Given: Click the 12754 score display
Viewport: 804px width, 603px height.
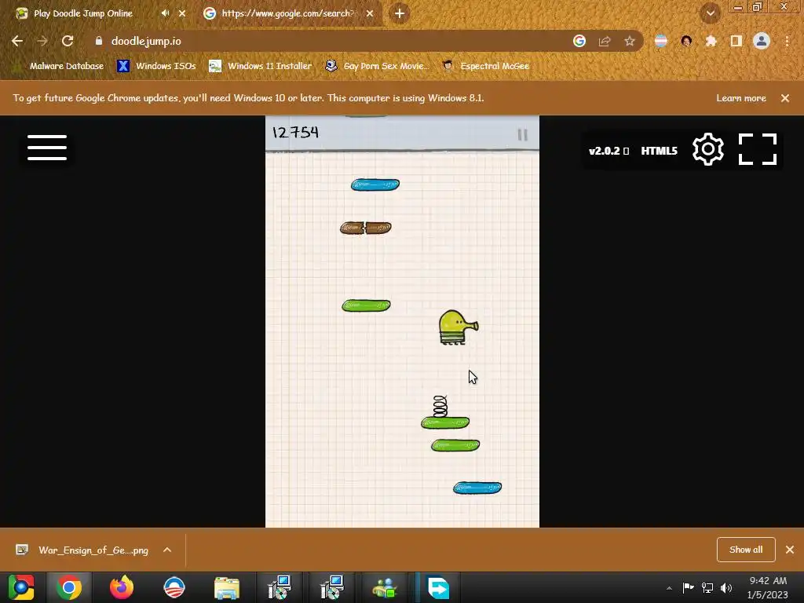Looking at the screenshot, I should tap(295, 133).
